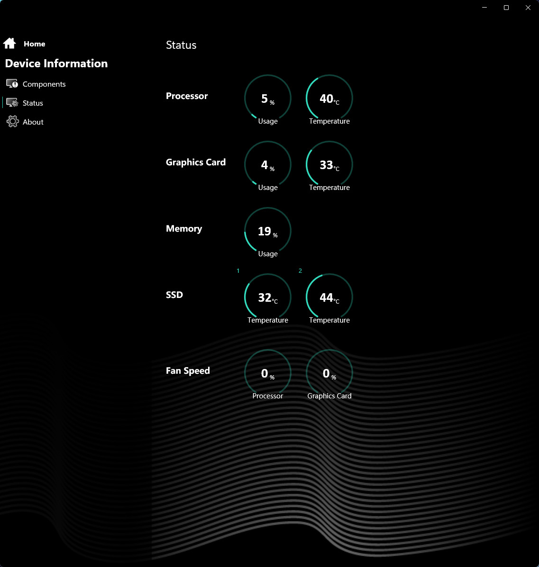Click the SSD number 2 marker
This screenshot has height=567, width=539.
click(x=300, y=270)
